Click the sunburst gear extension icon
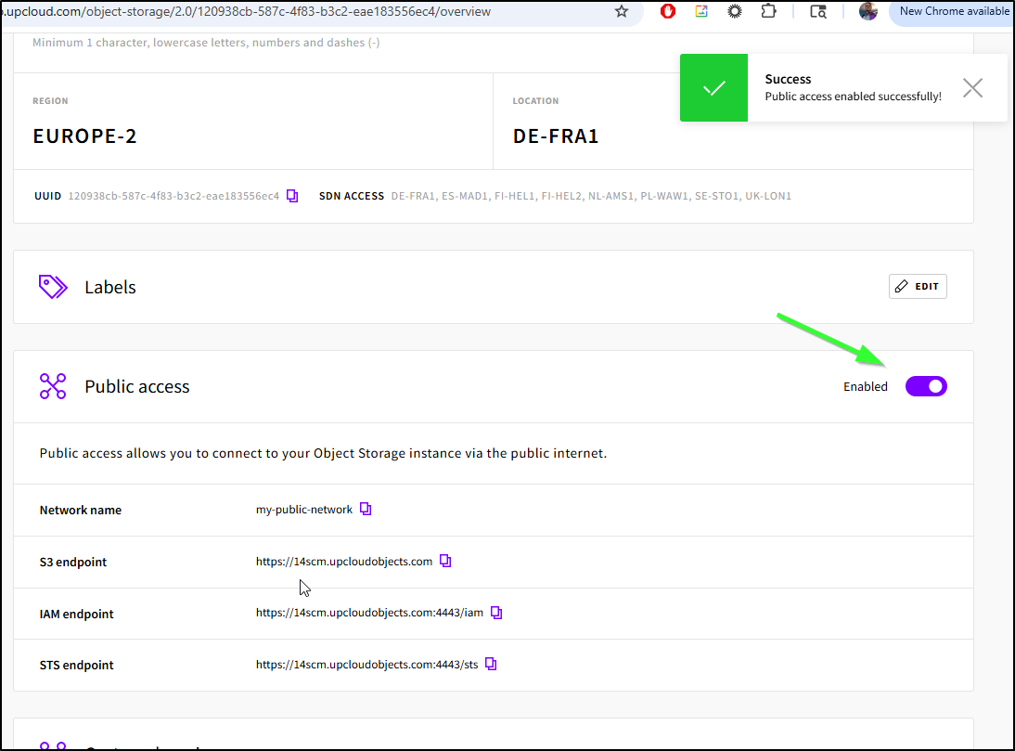Viewport: 1015px width, 751px height. (x=735, y=12)
